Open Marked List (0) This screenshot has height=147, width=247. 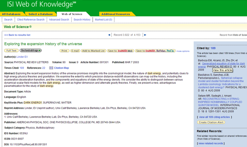(104, 19)
